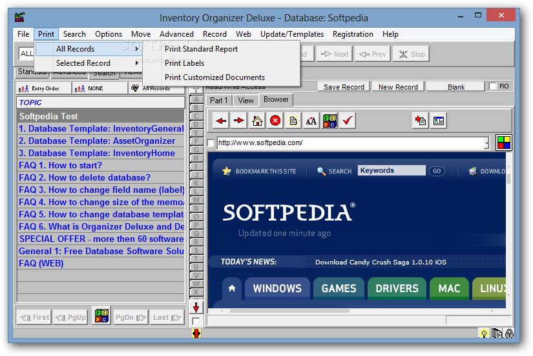The width and height of the screenshot is (533, 356).
Task: Click the Stop button
Action: [411, 54]
